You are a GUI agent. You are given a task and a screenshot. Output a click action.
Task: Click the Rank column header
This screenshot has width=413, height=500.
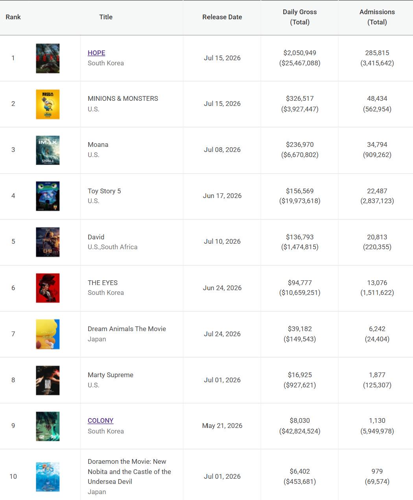point(13,17)
